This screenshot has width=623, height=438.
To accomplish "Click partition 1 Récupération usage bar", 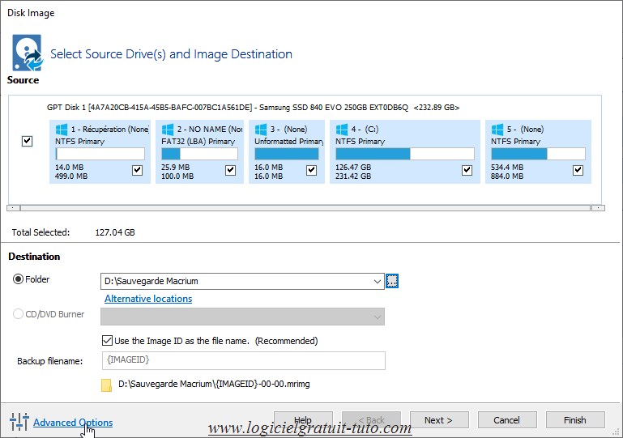I will pos(100,154).
